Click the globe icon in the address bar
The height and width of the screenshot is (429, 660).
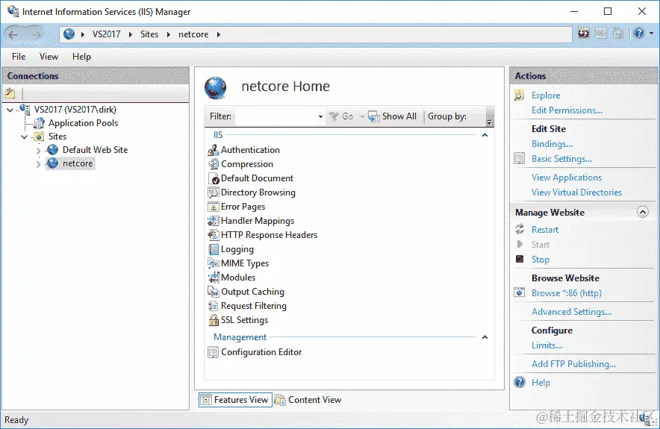click(69, 34)
